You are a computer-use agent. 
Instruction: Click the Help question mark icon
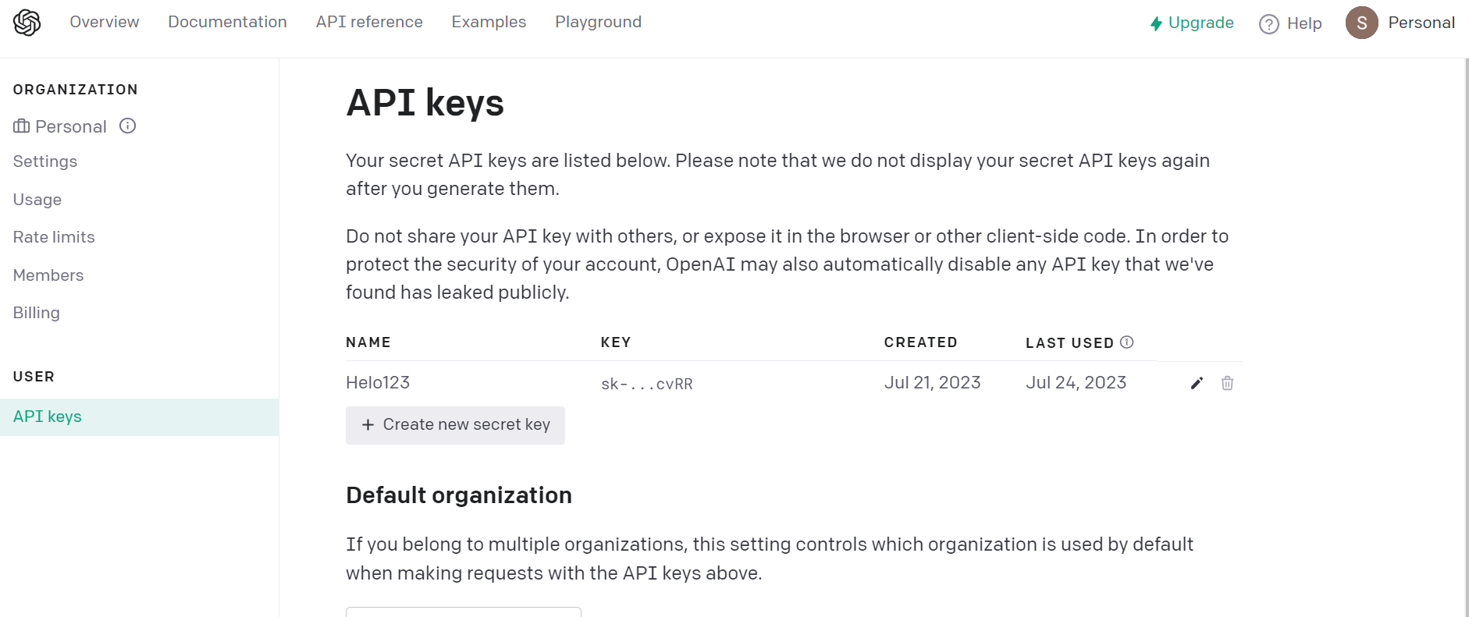(x=1269, y=24)
